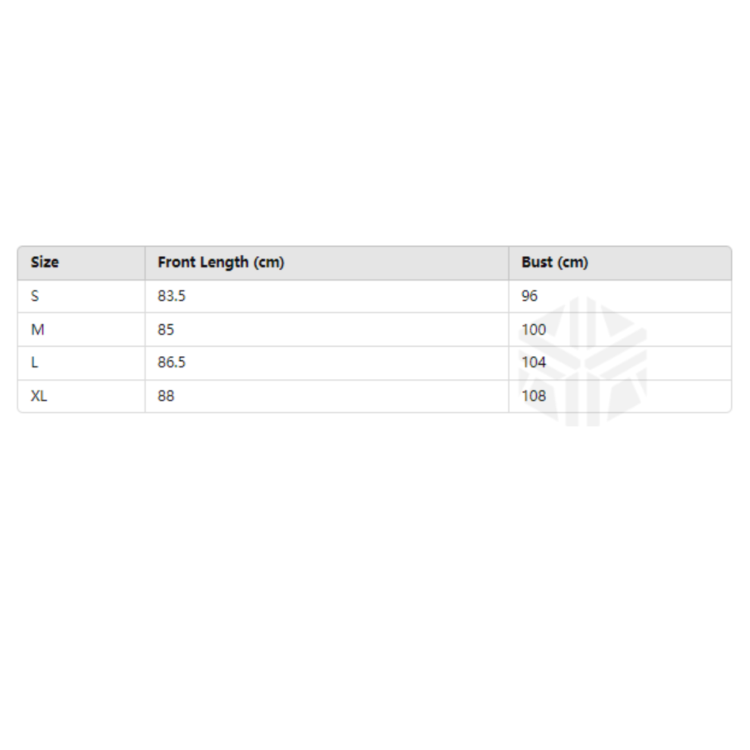
Task: Select the S size cell
Action: [x=35, y=297]
